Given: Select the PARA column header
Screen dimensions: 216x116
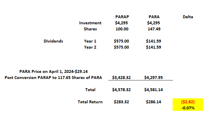Looking at the screenshot, I should point(154,17).
